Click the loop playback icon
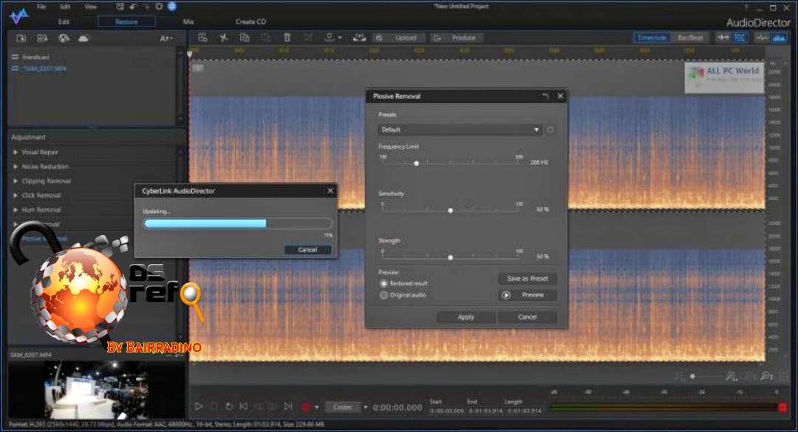Image resolution: width=798 pixels, height=432 pixels. (229, 407)
